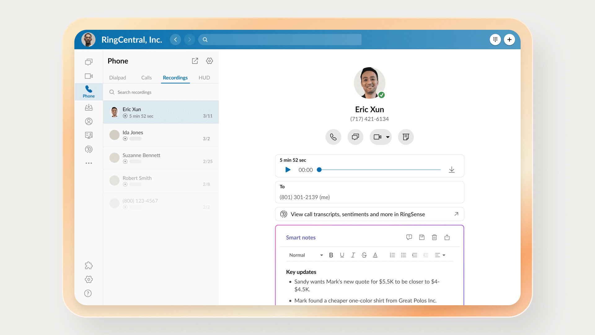Play the 5 min 52 sec recording
The width and height of the screenshot is (595, 335).
[x=288, y=170]
